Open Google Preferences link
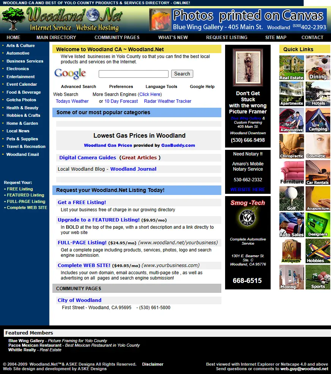Viewport: 331px width, 374px height. [x=121, y=86]
